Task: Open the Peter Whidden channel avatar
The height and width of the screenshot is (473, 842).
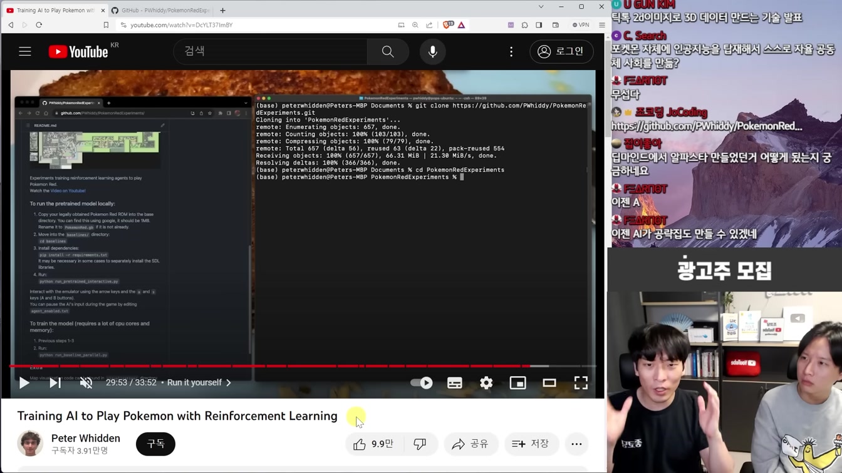Action: click(30, 444)
